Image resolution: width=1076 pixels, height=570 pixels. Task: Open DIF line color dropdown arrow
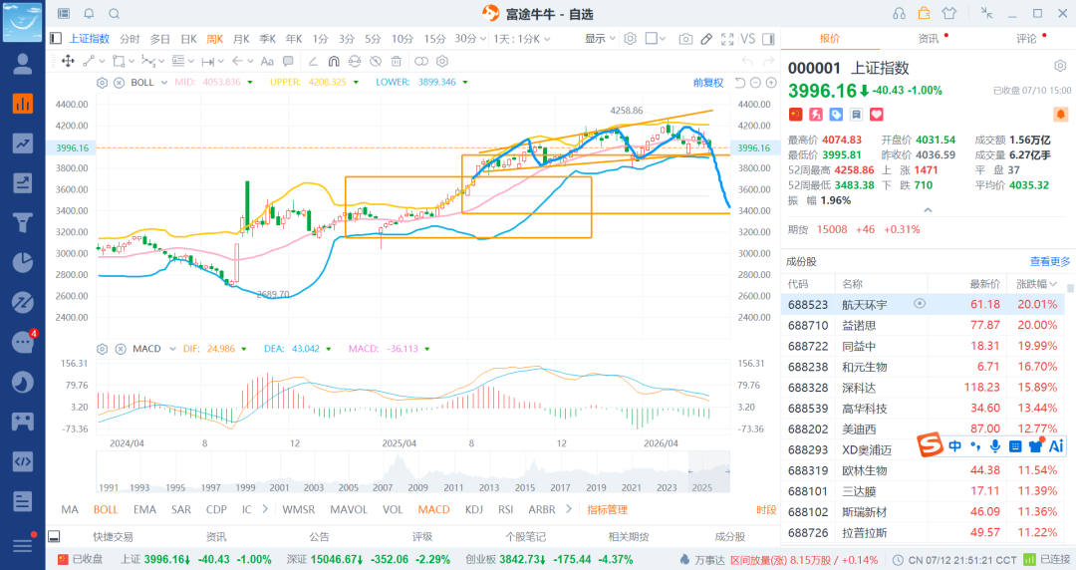(244, 349)
